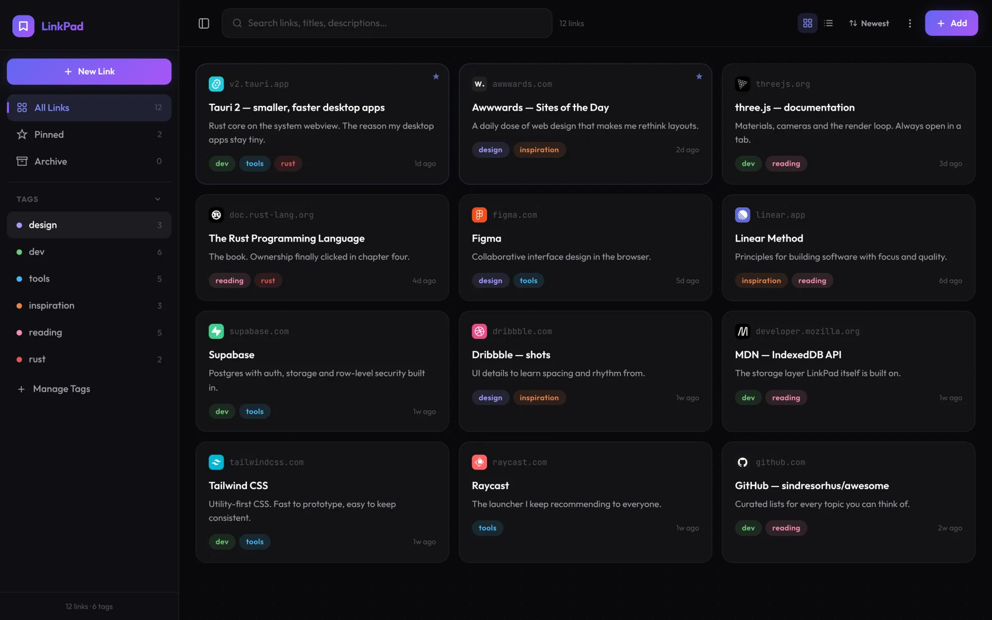Click the New Link button
The height and width of the screenshot is (620, 992).
tap(89, 71)
